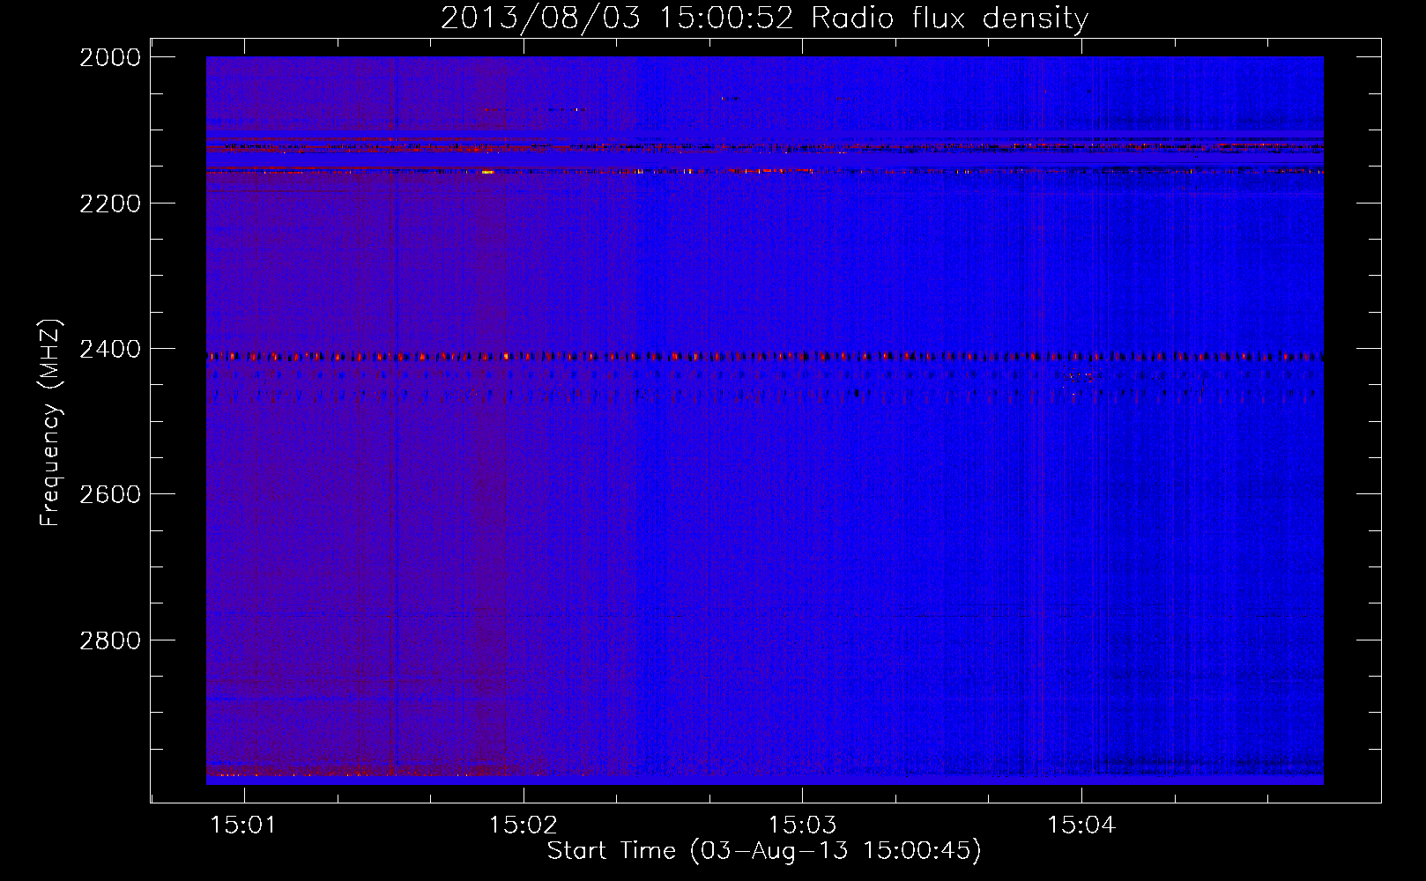Click the 2200 frequency tick label
The width and height of the screenshot is (1426, 881).
(110, 204)
